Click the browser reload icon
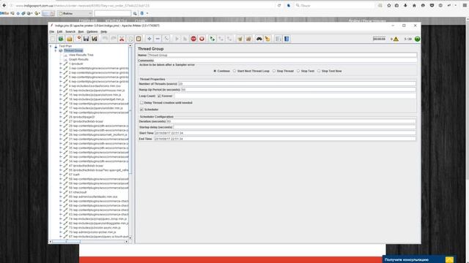This screenshot has height=263, width=469. pos(279,5)
